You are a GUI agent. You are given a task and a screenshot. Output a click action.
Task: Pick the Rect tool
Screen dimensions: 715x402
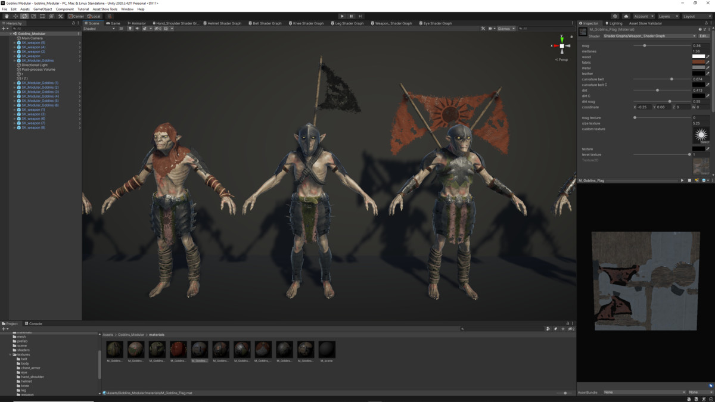pos(42,16)
